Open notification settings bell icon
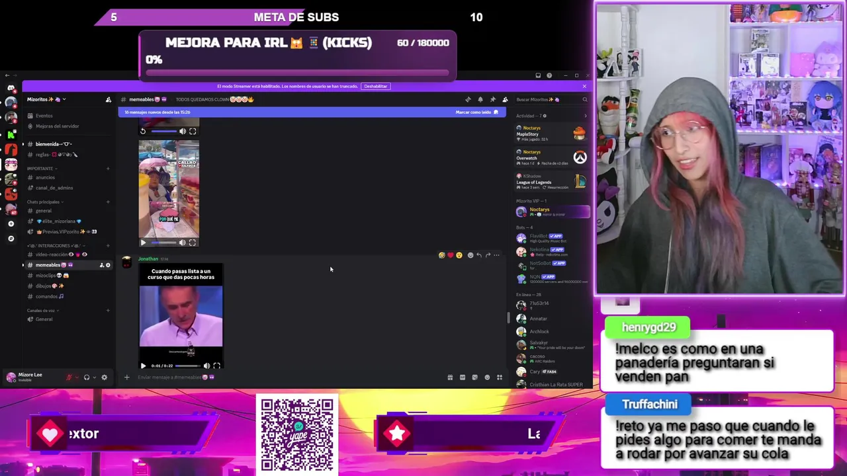This screenshot has width=847, height=476. coord(480,99)
